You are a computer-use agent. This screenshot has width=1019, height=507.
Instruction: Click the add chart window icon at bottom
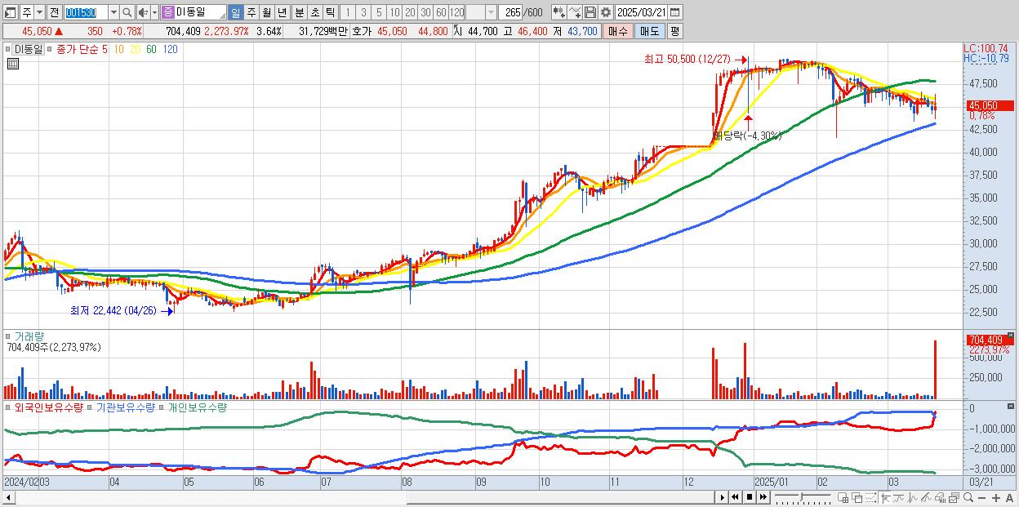pyautogui.click(x=843, y=498)
